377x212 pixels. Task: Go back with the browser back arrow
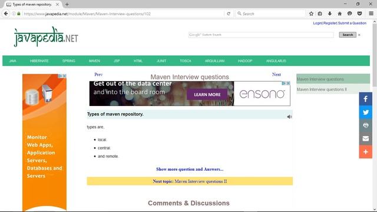6,14
